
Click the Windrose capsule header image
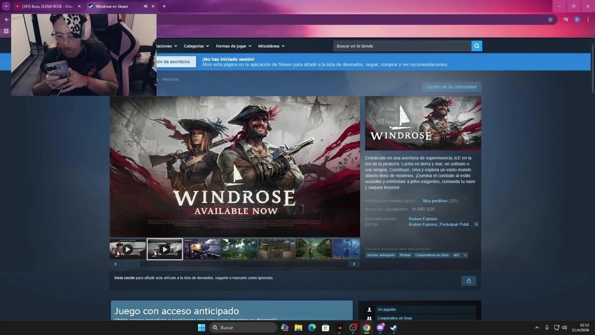tap(423, 123)
